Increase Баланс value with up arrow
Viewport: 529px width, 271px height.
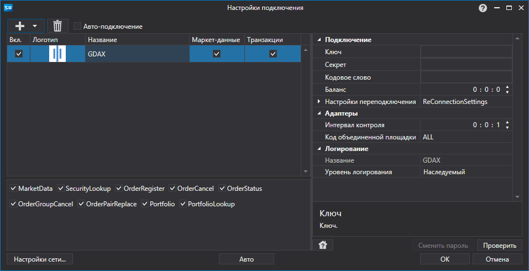[507, 87]
